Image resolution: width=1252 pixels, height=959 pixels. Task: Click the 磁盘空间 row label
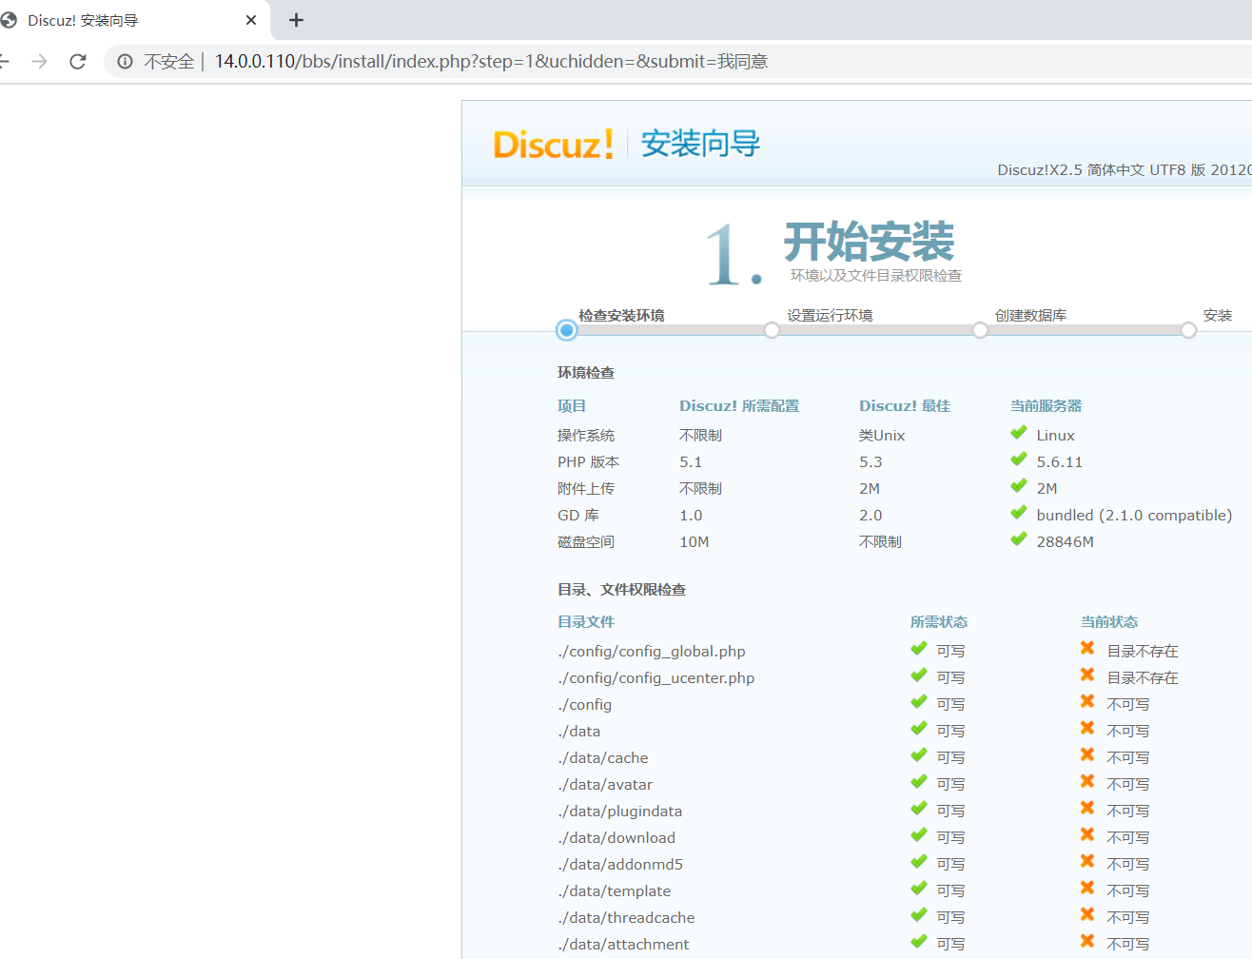point(586,542)
